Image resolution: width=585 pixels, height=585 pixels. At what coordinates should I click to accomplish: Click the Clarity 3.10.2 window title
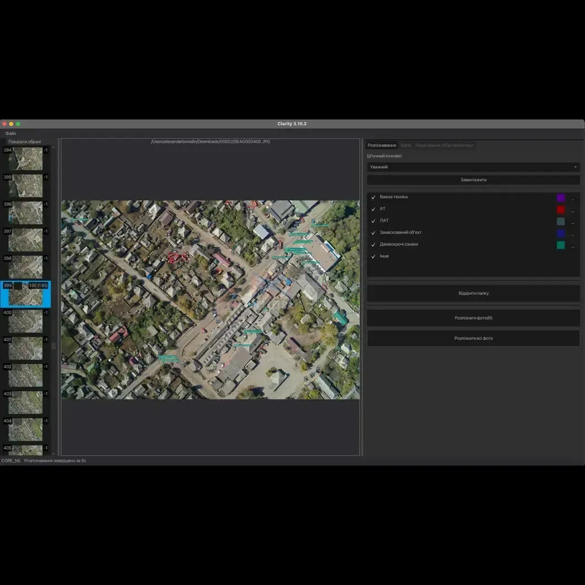[292, 124]
